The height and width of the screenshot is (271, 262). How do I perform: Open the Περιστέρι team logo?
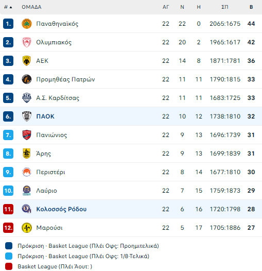coord(27,172)
